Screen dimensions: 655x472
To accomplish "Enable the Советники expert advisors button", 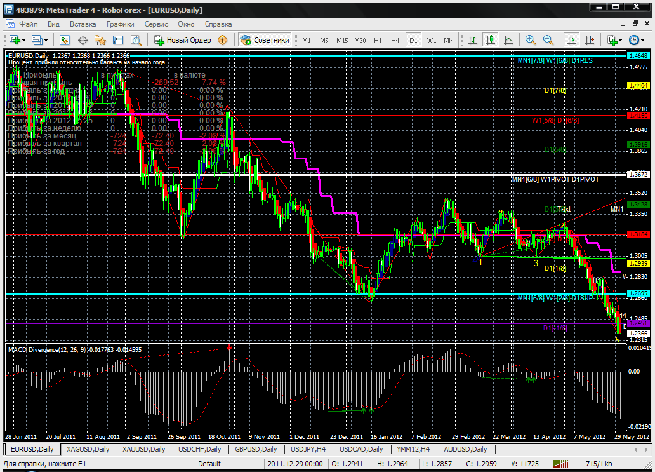I will click(265, 40).
